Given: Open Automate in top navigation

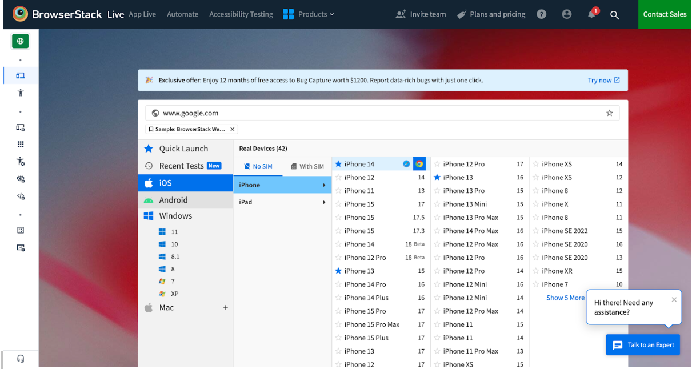Looking at the screenshot, I should coord(183,14).
